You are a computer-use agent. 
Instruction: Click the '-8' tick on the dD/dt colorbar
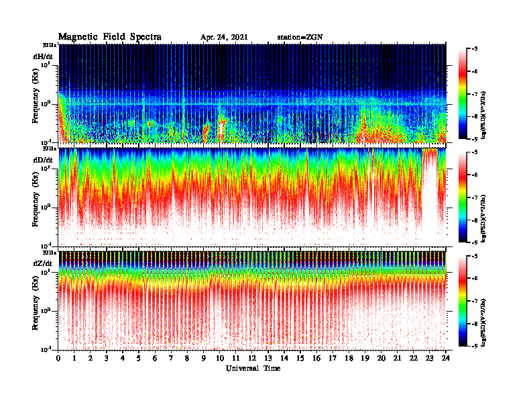click(x=475, y=220)
